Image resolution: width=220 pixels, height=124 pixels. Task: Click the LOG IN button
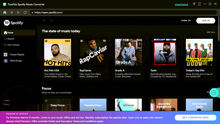[206, 21]
